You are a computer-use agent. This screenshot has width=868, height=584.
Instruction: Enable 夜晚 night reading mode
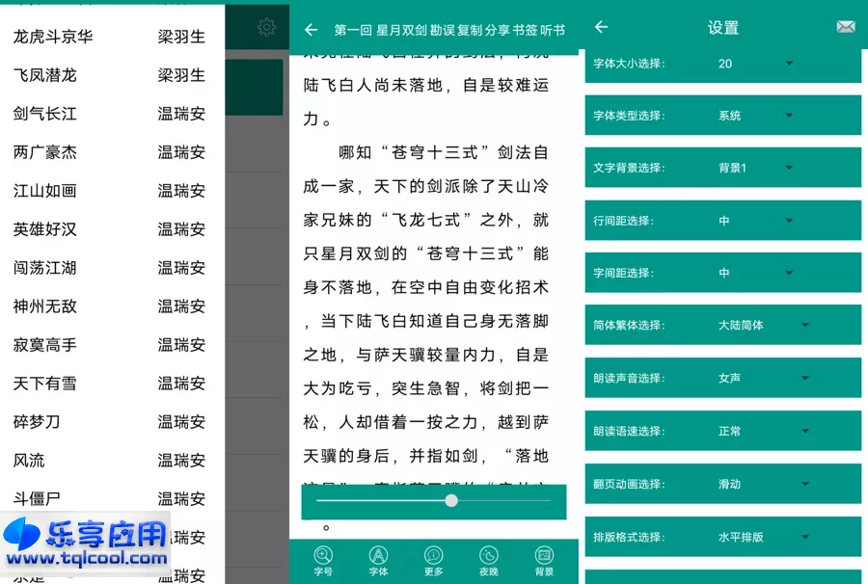pyautogui.click(x=490, y=559)
